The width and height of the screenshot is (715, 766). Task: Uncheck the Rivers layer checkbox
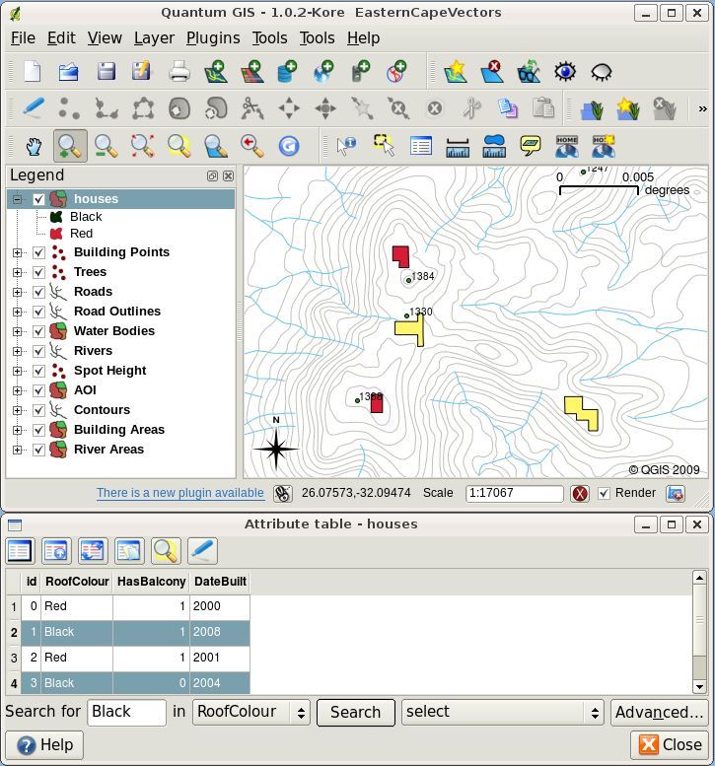[38, 351]
